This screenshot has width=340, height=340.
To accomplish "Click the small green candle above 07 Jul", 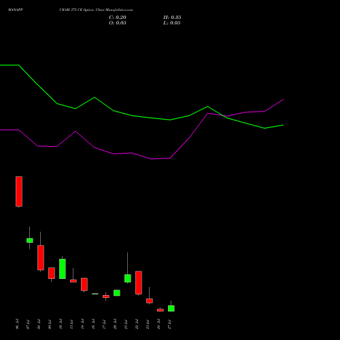I will click(x=30, y=240).
